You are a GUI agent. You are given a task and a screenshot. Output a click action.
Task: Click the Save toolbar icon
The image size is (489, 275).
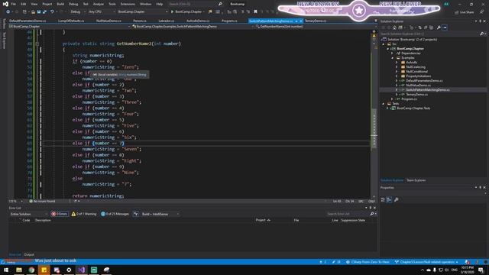[39, 12]
